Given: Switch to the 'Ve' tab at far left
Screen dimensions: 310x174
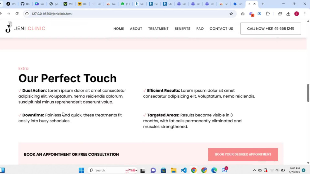Looking at the screenshot, I should 11,4.
